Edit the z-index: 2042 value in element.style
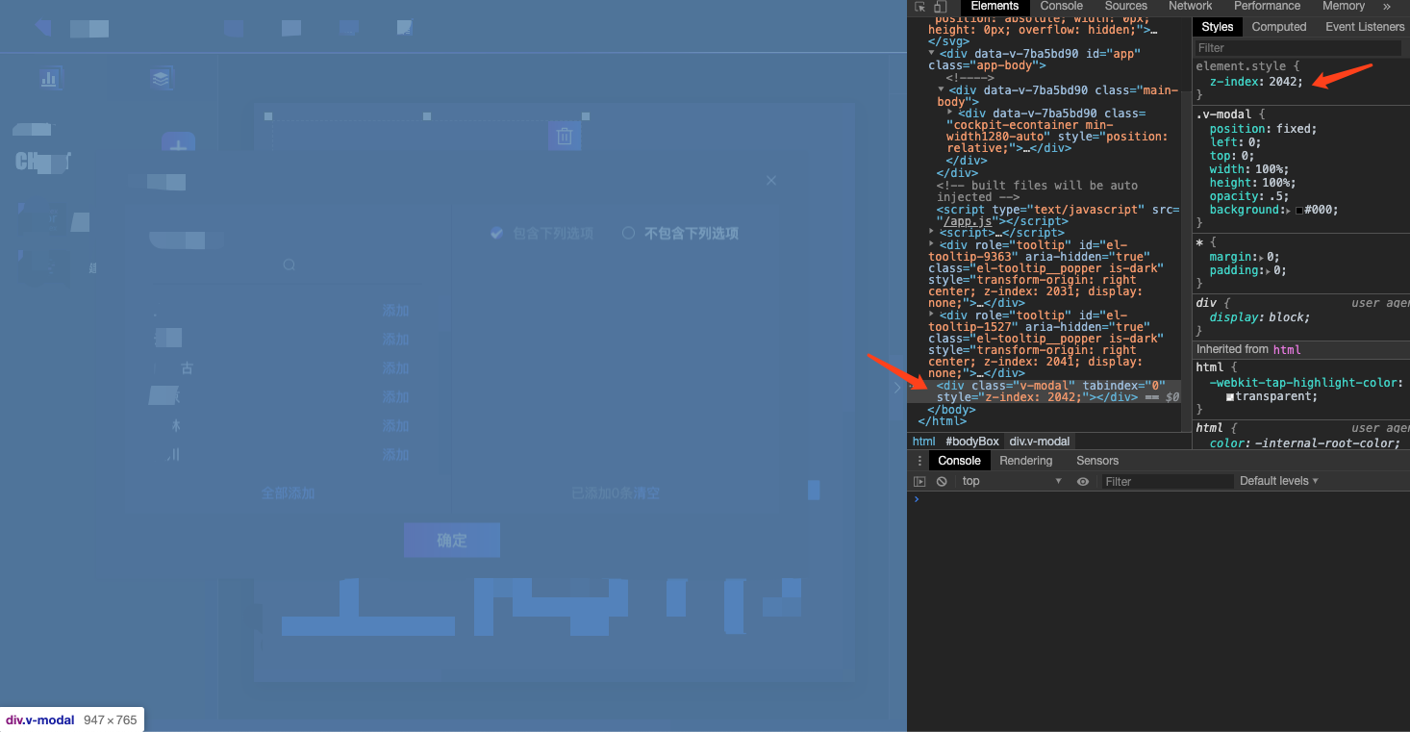Image resolution: width=1410 pixels, height=732 pixels. point(1285,82)
